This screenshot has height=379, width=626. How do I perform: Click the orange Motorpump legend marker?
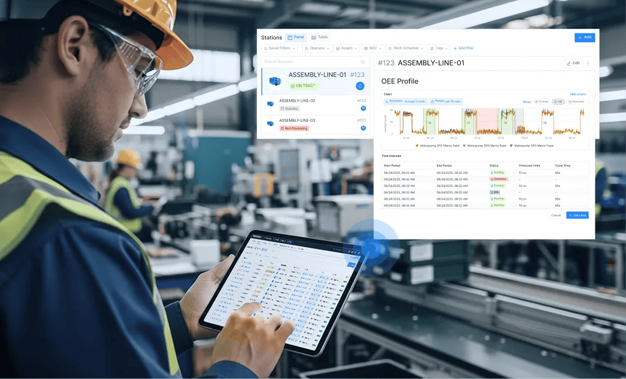tap(418, 145)
